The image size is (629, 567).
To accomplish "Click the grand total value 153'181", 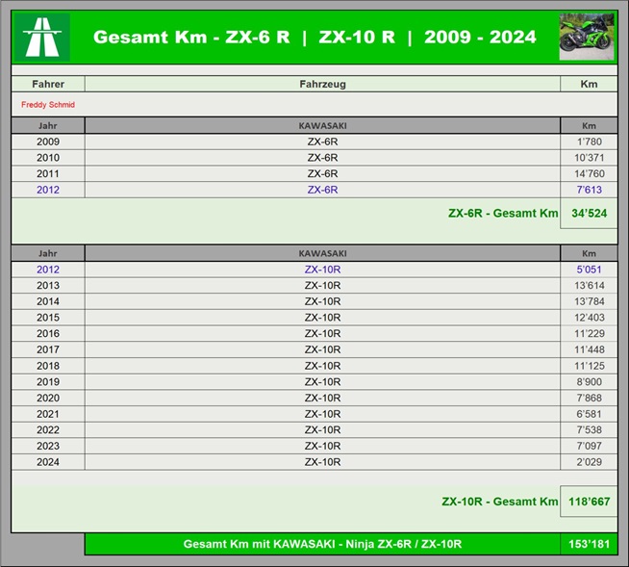I will (589, 544).
